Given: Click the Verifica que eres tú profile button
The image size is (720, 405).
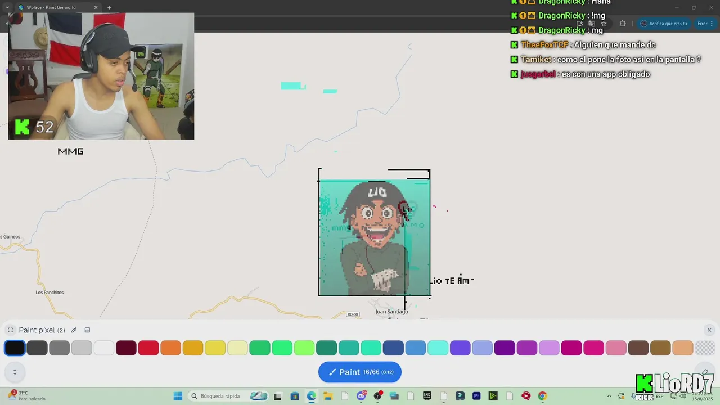Looking at the screenshot, I should point(664,24).
